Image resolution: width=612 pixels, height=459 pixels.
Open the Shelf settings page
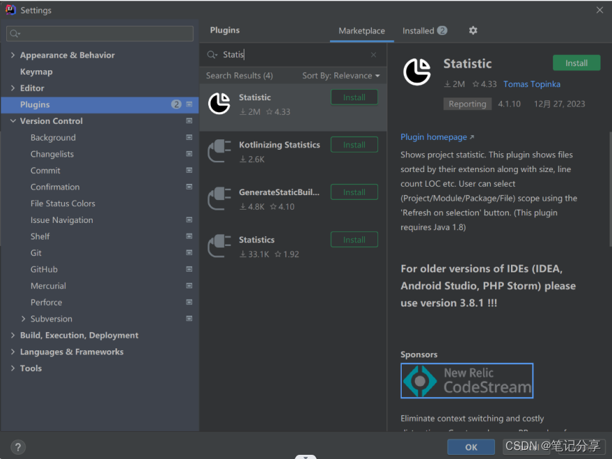(40, 237)
